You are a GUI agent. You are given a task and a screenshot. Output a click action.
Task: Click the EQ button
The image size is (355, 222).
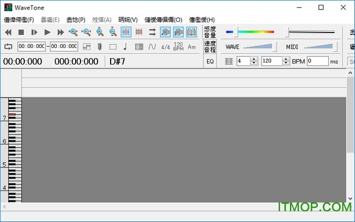(x=210, y=62)
